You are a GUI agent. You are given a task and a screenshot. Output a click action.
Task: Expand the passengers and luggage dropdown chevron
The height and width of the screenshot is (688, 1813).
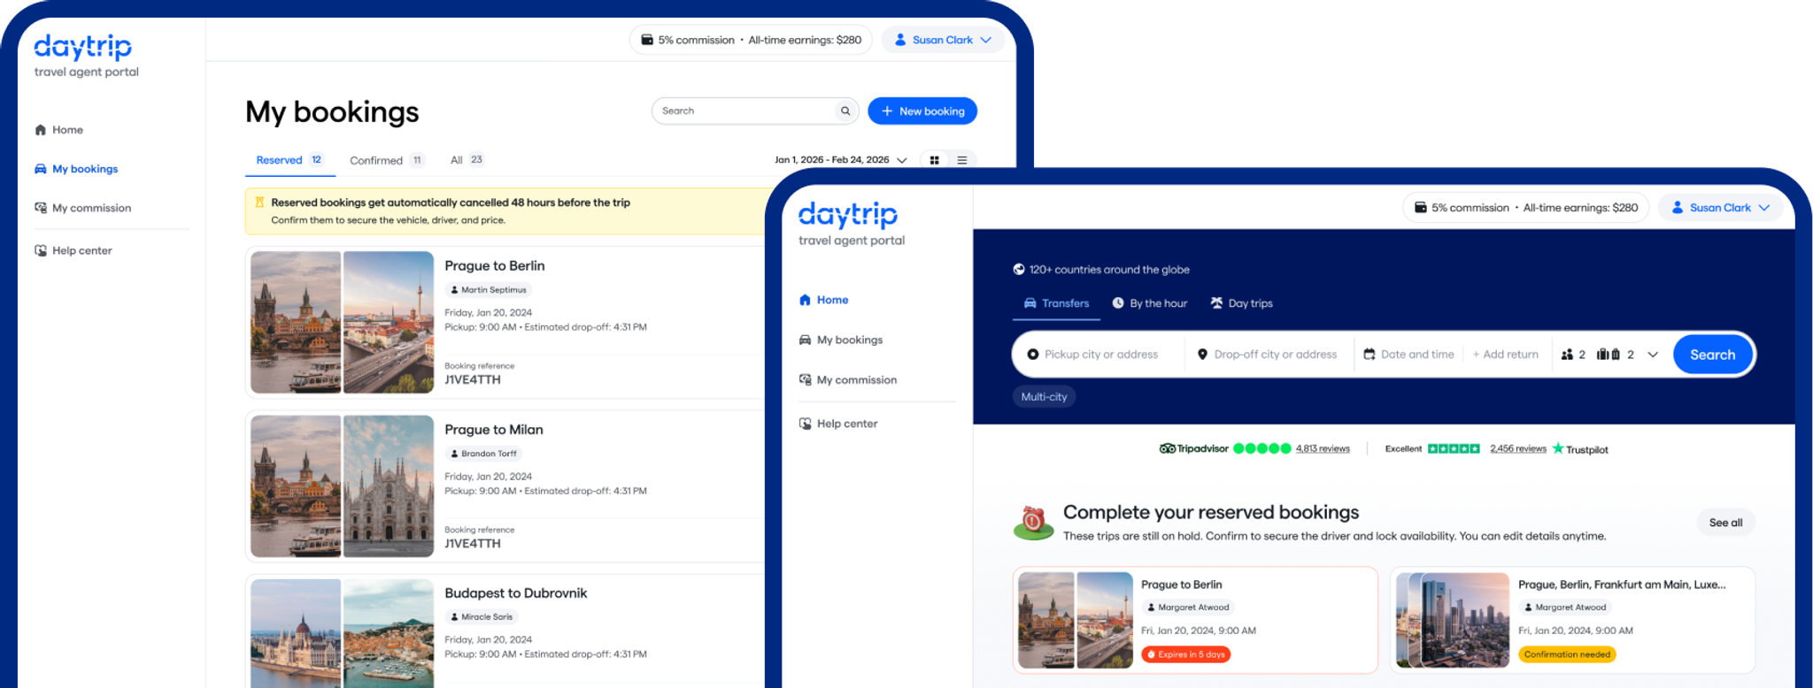tap(1653, 355)
